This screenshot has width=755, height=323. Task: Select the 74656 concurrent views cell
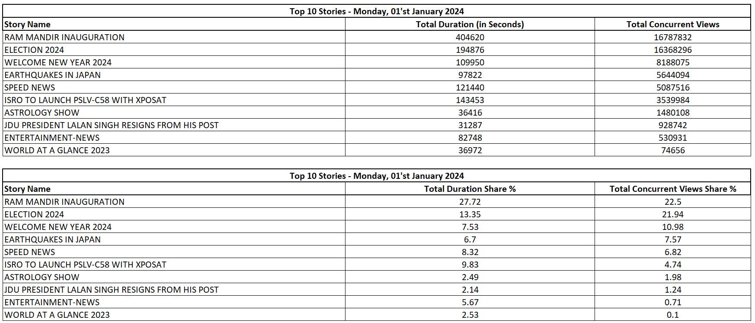click(x=672, y=150)
